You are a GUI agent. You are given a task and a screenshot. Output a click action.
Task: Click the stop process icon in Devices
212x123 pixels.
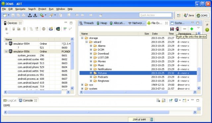click(x=43, y=29)
